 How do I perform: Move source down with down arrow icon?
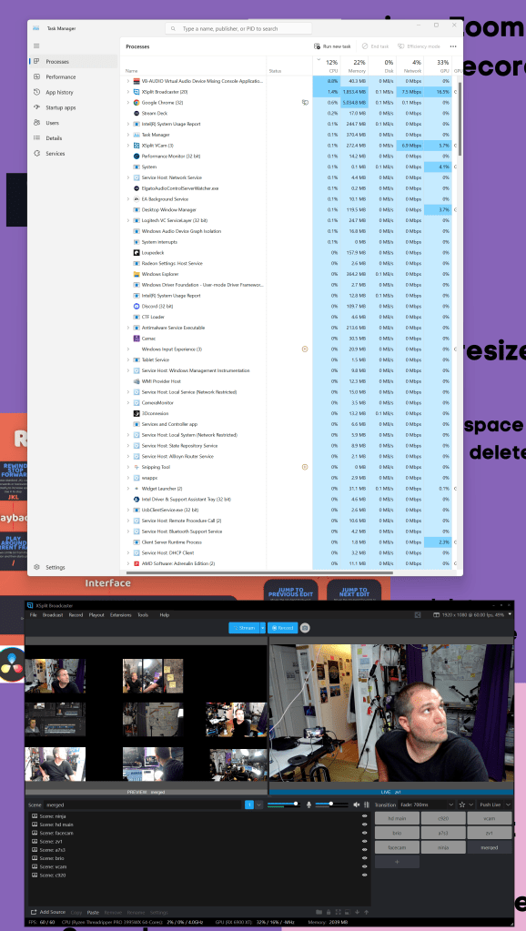[x=357, y=912]
